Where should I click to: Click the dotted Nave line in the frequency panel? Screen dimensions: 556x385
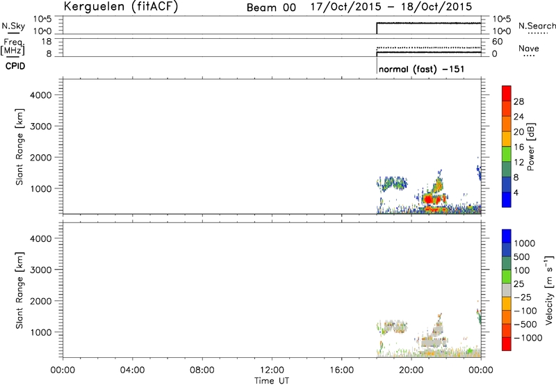coord(428,47)
